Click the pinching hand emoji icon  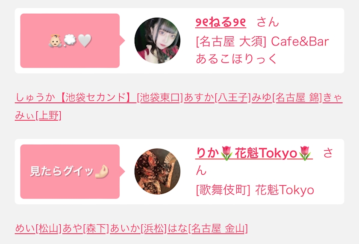coord(102,171)
